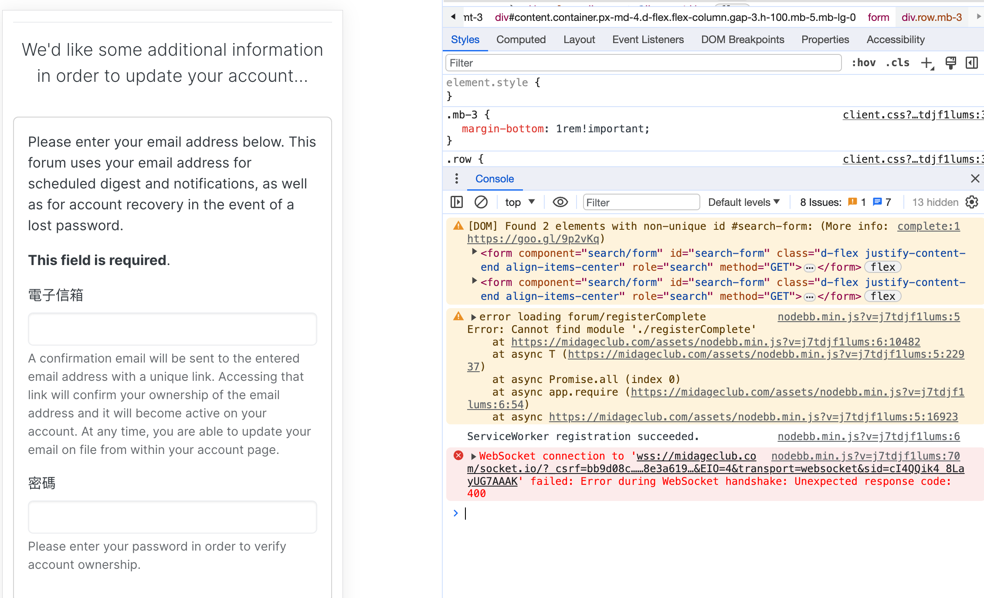Select the div.row.mb-3 breadcrumb

tap(931, 17)
